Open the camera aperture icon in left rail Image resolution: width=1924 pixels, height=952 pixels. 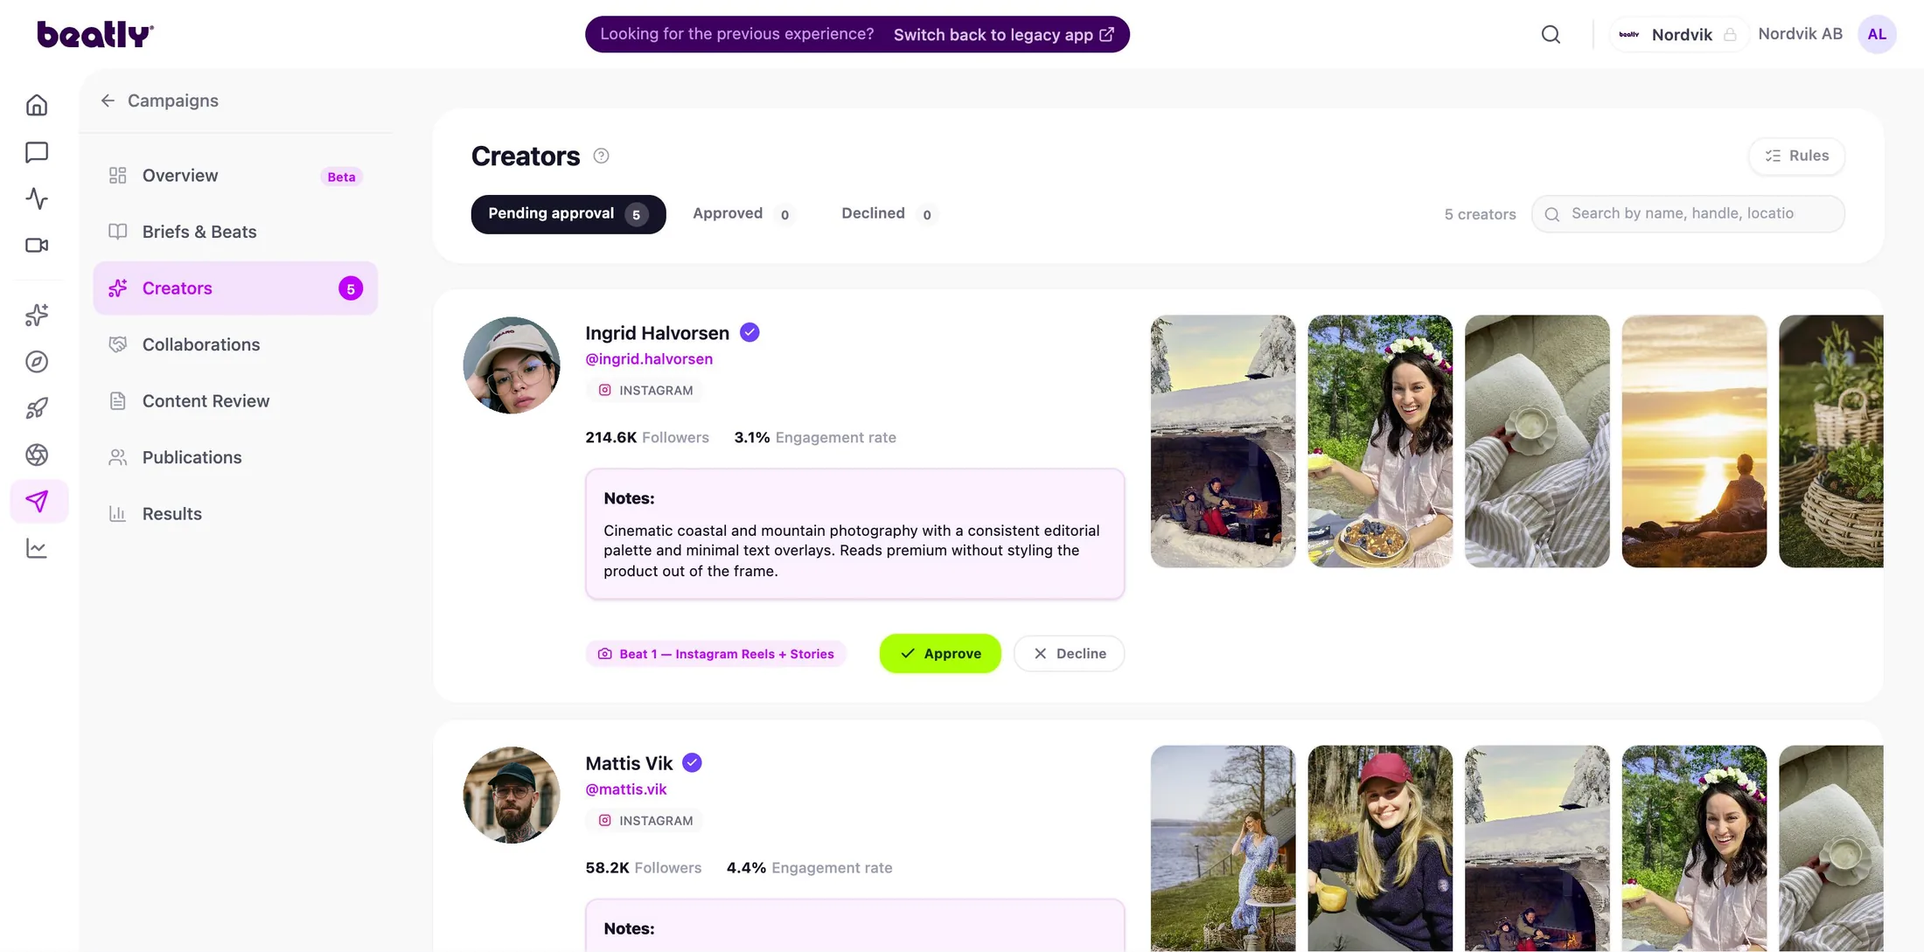(37, 455)
